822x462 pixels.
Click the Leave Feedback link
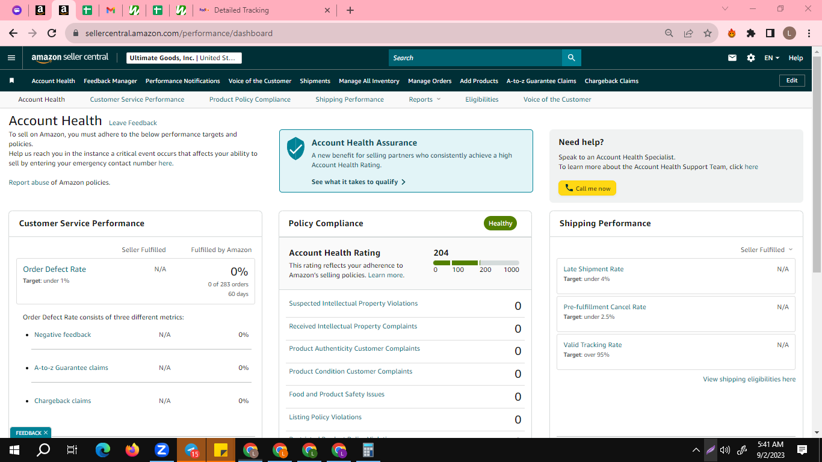133,123
